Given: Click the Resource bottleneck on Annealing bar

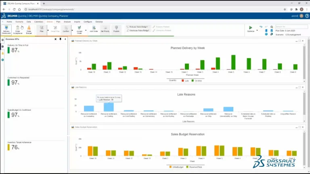Looking at the screenshot, I should point(89,108).
